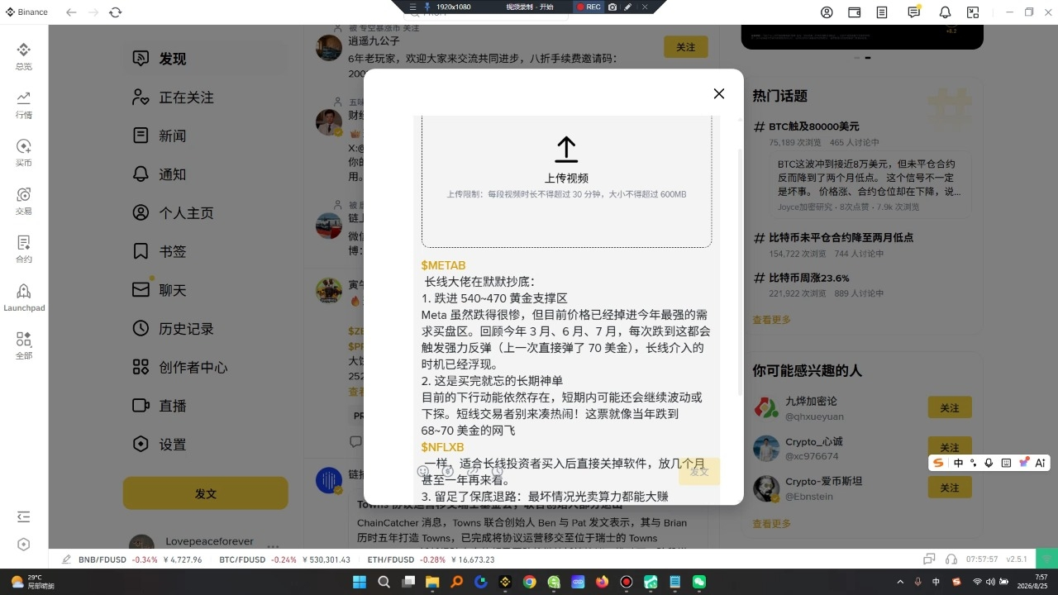Open the 行情 markets sidebar icon

[24, 105]
